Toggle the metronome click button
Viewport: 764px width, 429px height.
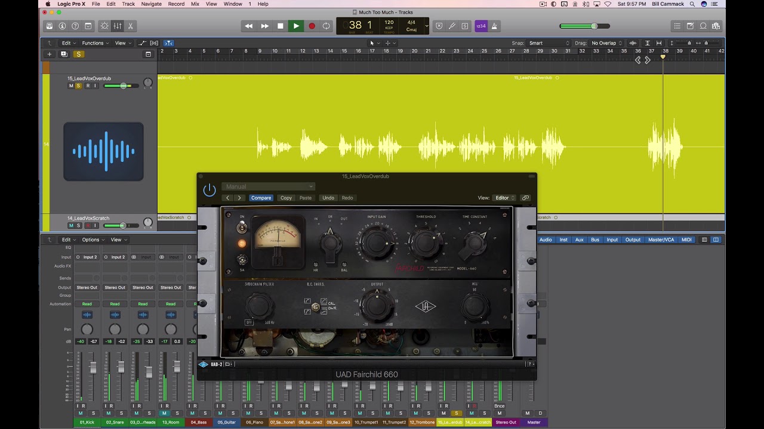tap(494, 26)
